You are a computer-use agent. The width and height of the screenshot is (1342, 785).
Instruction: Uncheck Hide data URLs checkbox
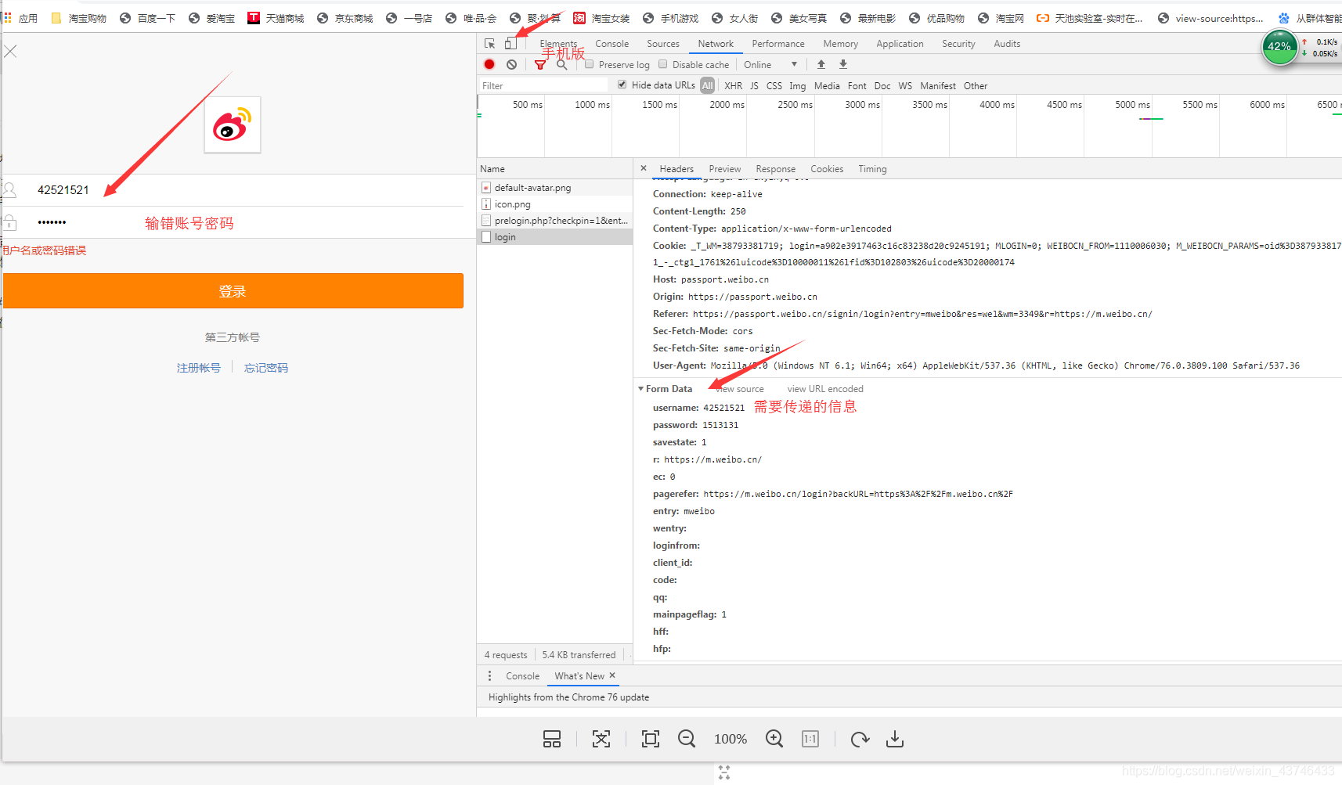coord(622,85)
